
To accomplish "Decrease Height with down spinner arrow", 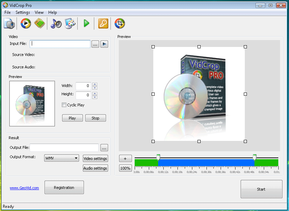I will click(x=95, y=97).
